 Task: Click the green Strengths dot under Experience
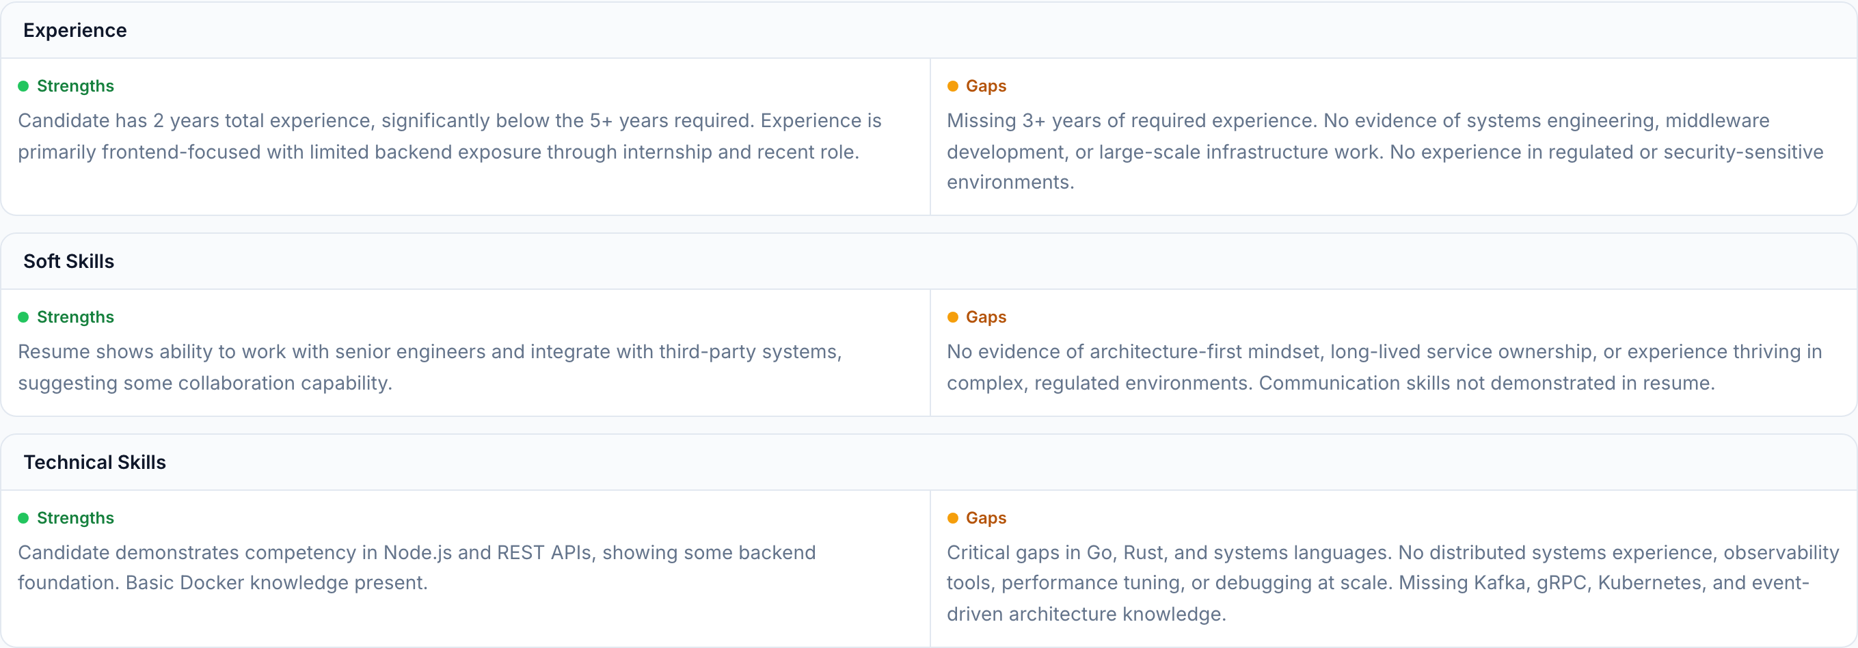pos(23,86)
